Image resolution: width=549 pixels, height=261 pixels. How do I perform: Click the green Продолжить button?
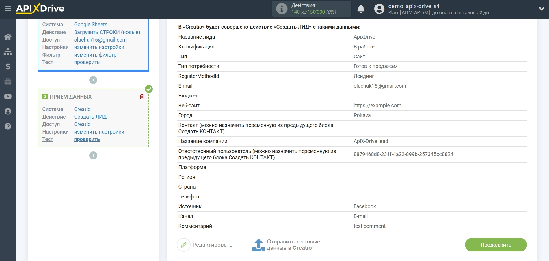496,245
